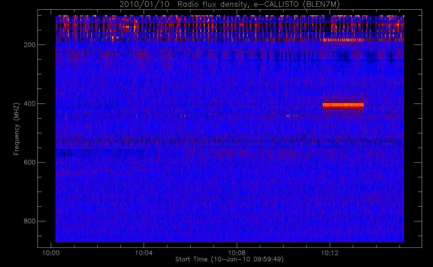Click the 'Start Time (10-Jan-10 09:59:49)' label

point(229,259)
